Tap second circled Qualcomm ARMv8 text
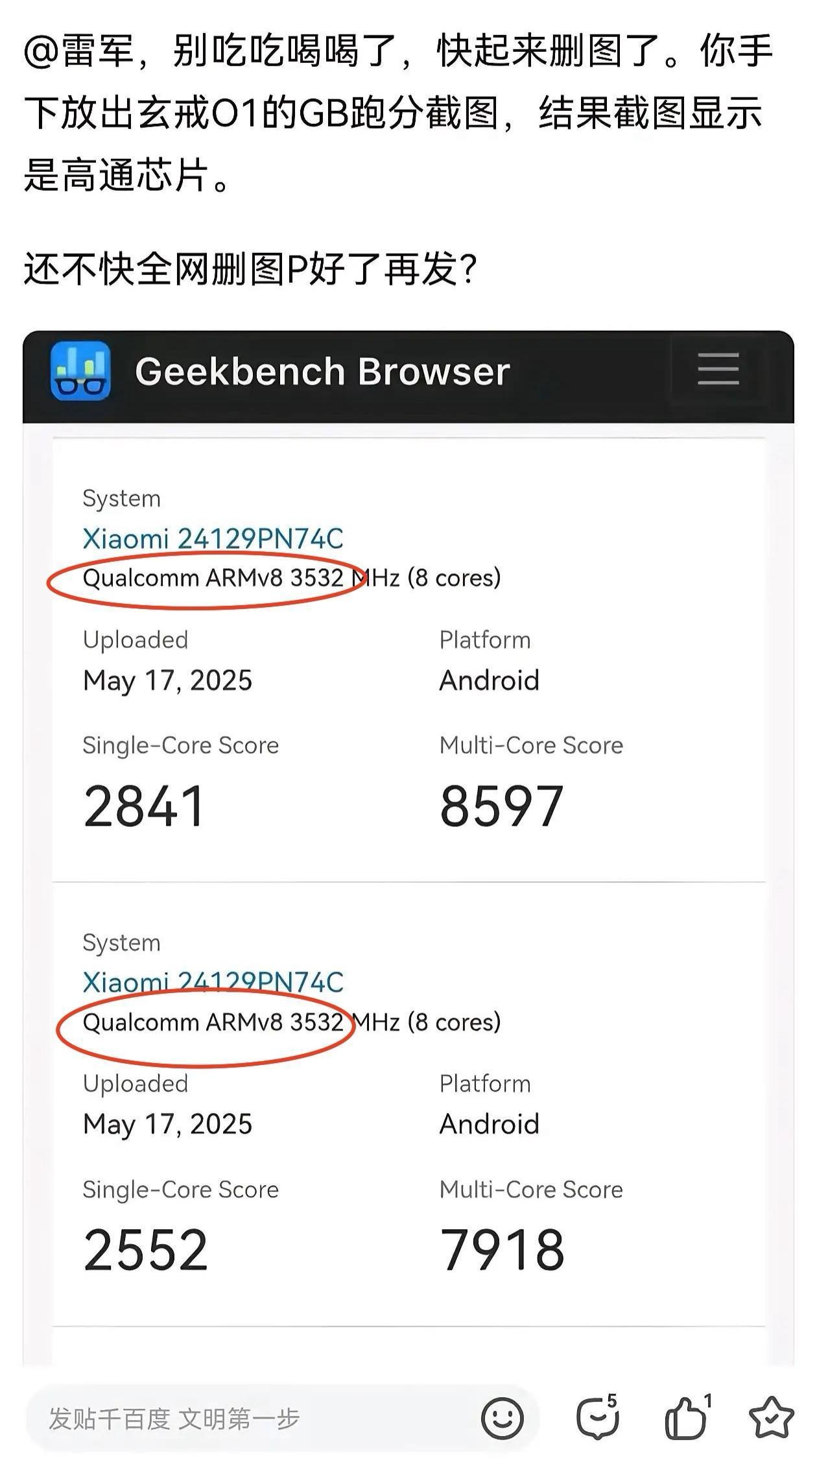The height and width of the screenshot is (1462, 817). click(213, 1022)
